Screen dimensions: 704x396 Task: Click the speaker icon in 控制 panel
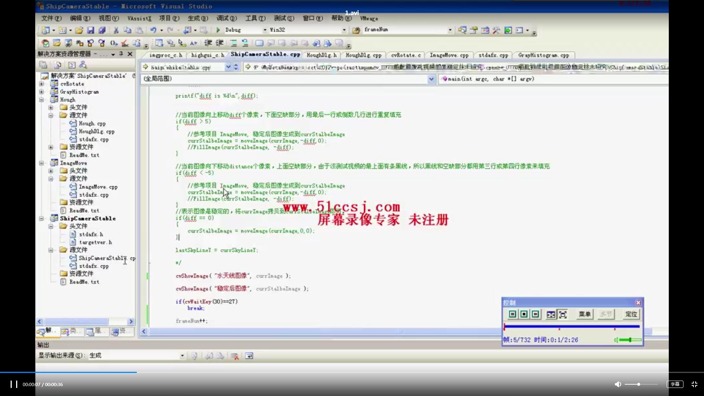click(616, 340)
